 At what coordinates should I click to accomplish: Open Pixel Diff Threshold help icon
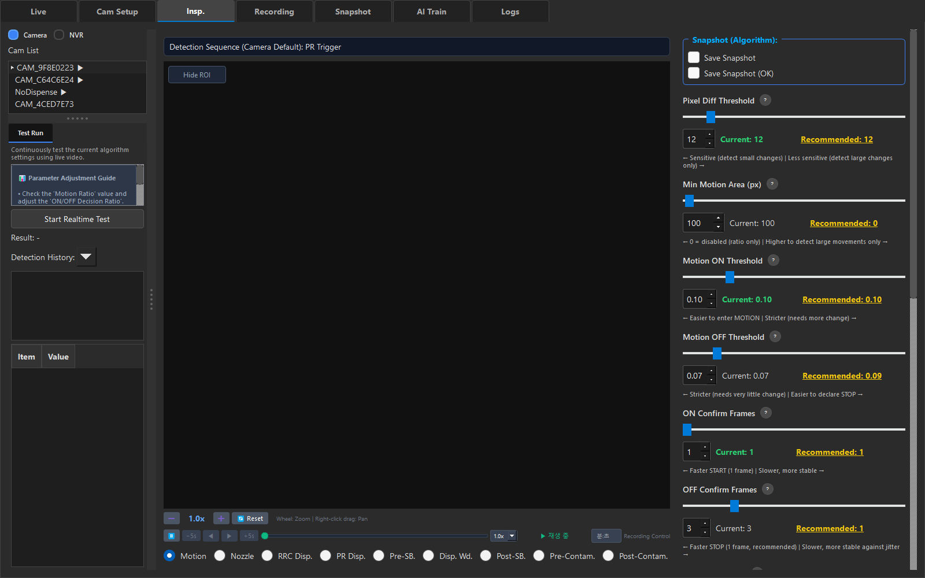click(765, 100)
